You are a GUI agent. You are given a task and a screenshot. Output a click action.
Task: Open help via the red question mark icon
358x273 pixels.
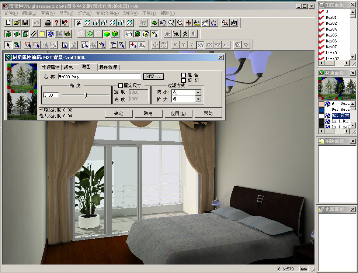pyautogui.click(x=56, y=23)
